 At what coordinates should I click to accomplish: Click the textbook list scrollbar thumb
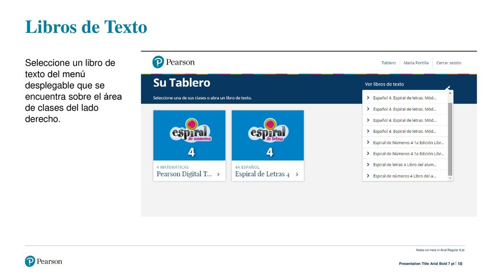[450, 139]
